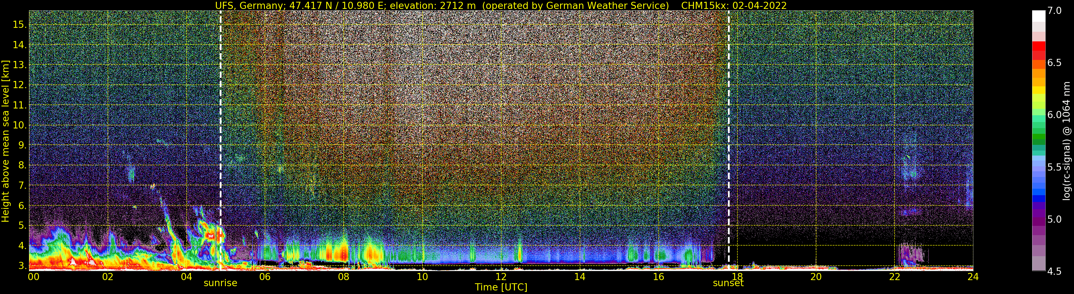1074x294 pixels.
Task: Click the '06' time tick label
Action: (265, 277)
